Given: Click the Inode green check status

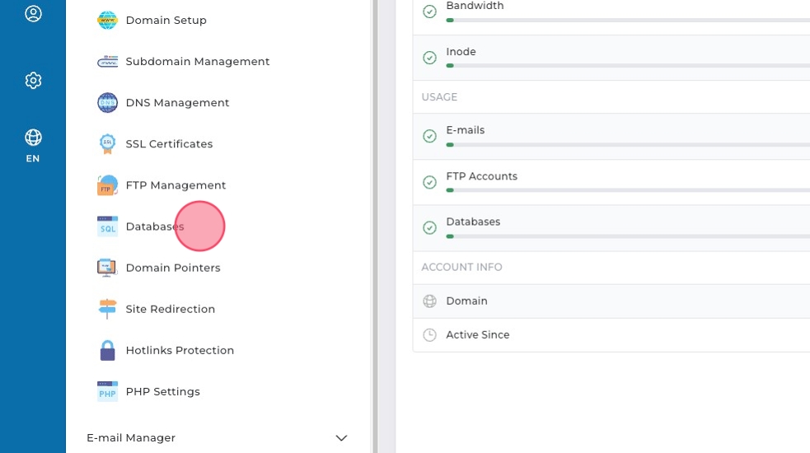Looking at the screenshot, I should pos(429,58).
